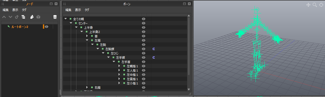Open 表示 menu in ノード panel
The image size is (325, 97).
tap(15, 10)
